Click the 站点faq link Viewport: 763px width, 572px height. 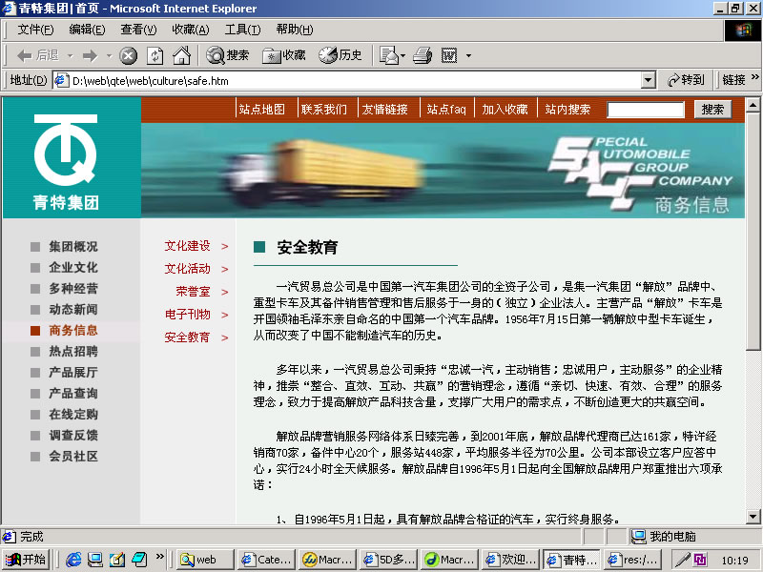tap(446, 110)
